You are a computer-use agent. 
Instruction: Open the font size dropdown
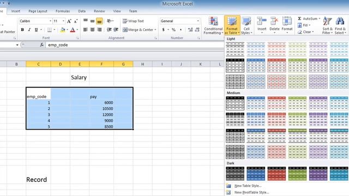pyautogui.click(x=63, y=21)
